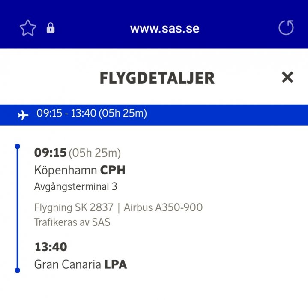Click the airplane icon in blue bar
The width and height of the screenshot is (308, 300).
[23, 115]
